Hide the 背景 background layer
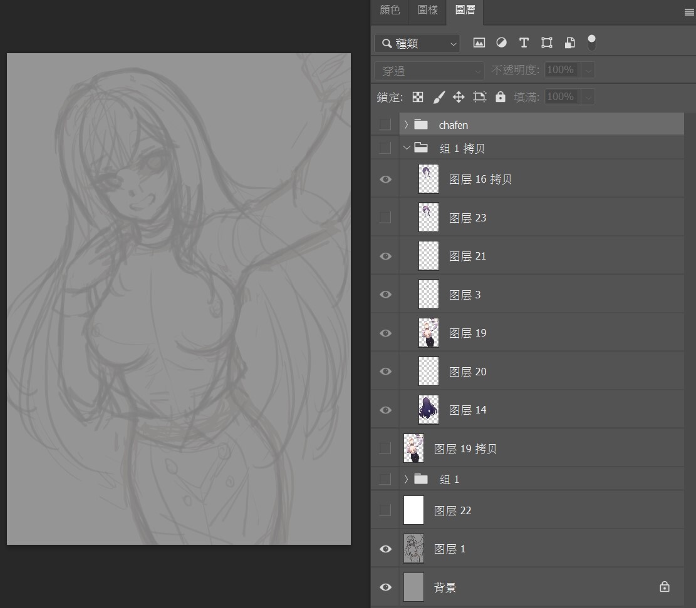Viewport: 696px width, 608px height. tap(385, 587)
